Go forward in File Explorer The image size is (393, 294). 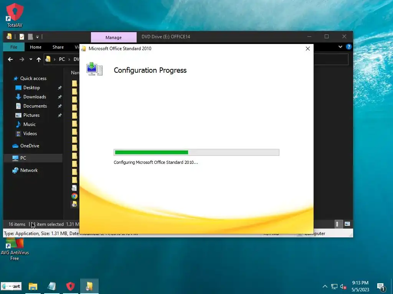point(22,59)
